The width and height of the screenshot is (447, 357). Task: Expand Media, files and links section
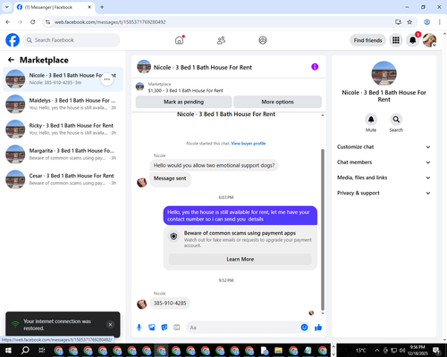click(384, 178)
